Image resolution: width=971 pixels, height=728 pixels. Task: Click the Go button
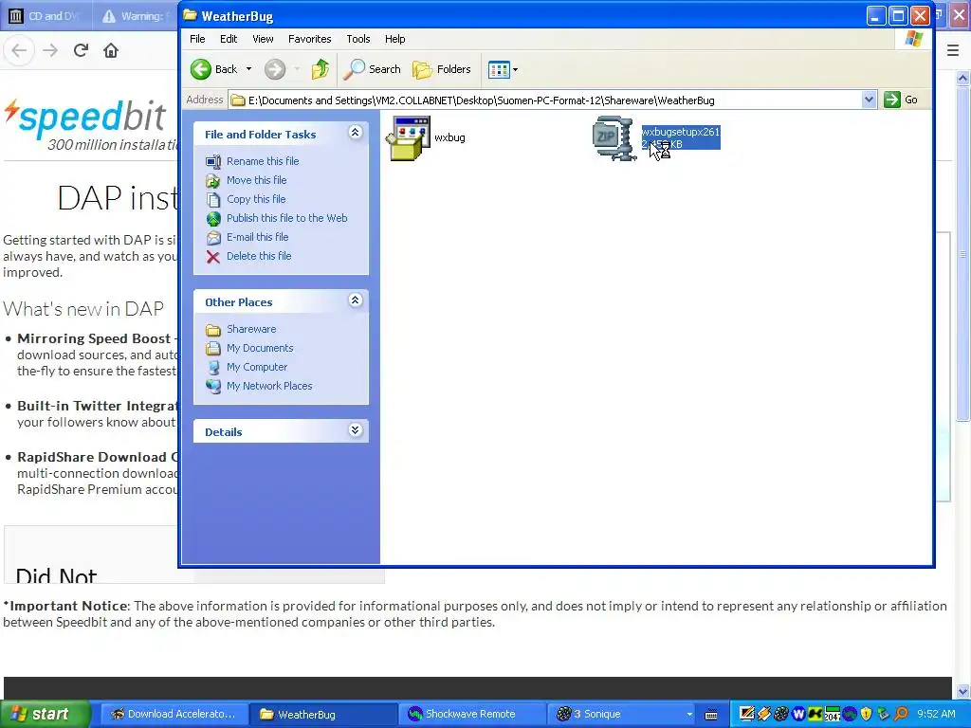tap(902, 100)
